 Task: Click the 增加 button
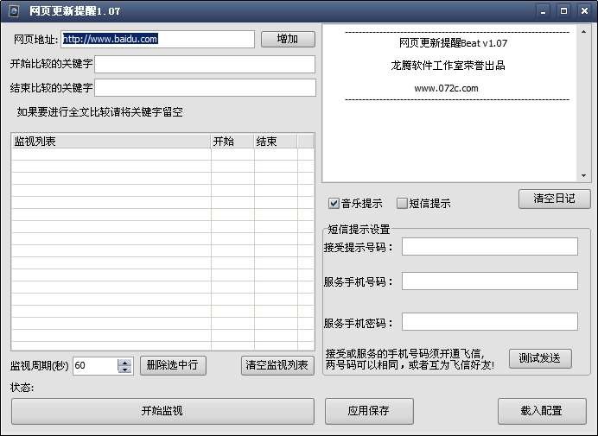point(288,39)
